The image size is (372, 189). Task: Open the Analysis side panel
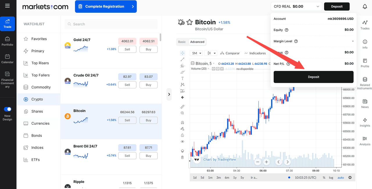pyautogui.click(x=365, y=141)
